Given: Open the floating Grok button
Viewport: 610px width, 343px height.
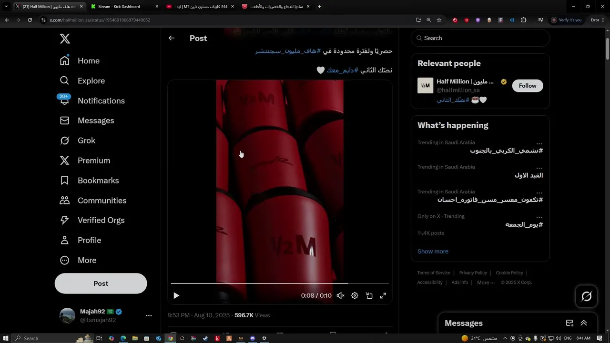Looking at the screenshot, I should point(587,296).
